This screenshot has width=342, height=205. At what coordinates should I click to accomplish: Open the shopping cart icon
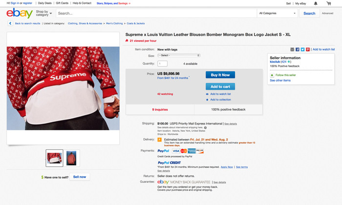pos(329,3)
